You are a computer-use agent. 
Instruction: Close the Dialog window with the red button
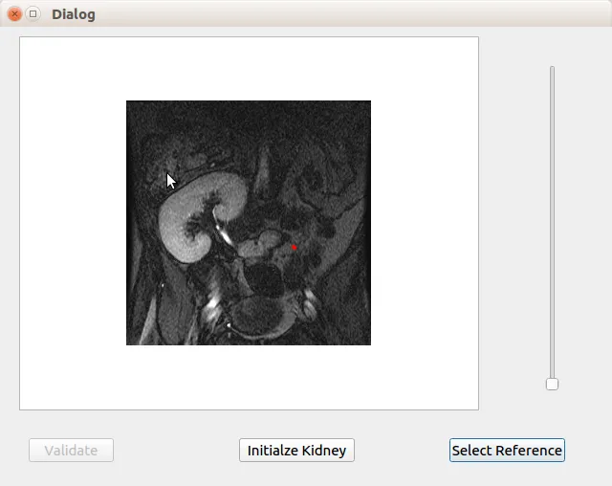click(x=15, y=14)
